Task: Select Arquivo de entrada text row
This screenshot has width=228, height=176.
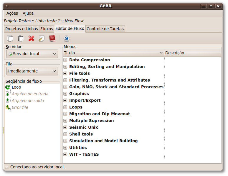Action: 30,94
